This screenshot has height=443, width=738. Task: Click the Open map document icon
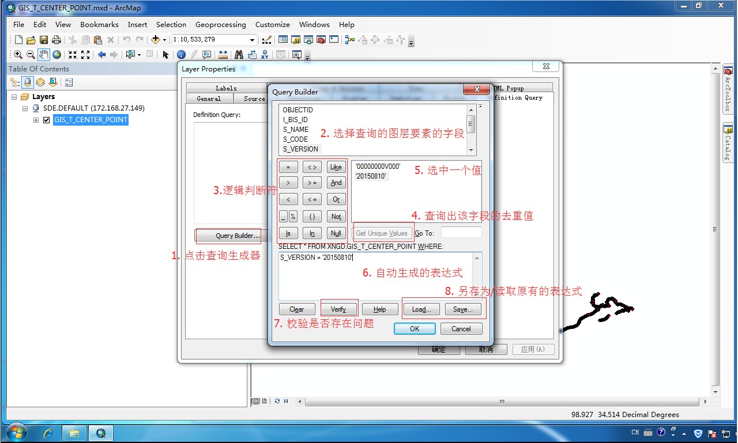click(x=31, y=40)
